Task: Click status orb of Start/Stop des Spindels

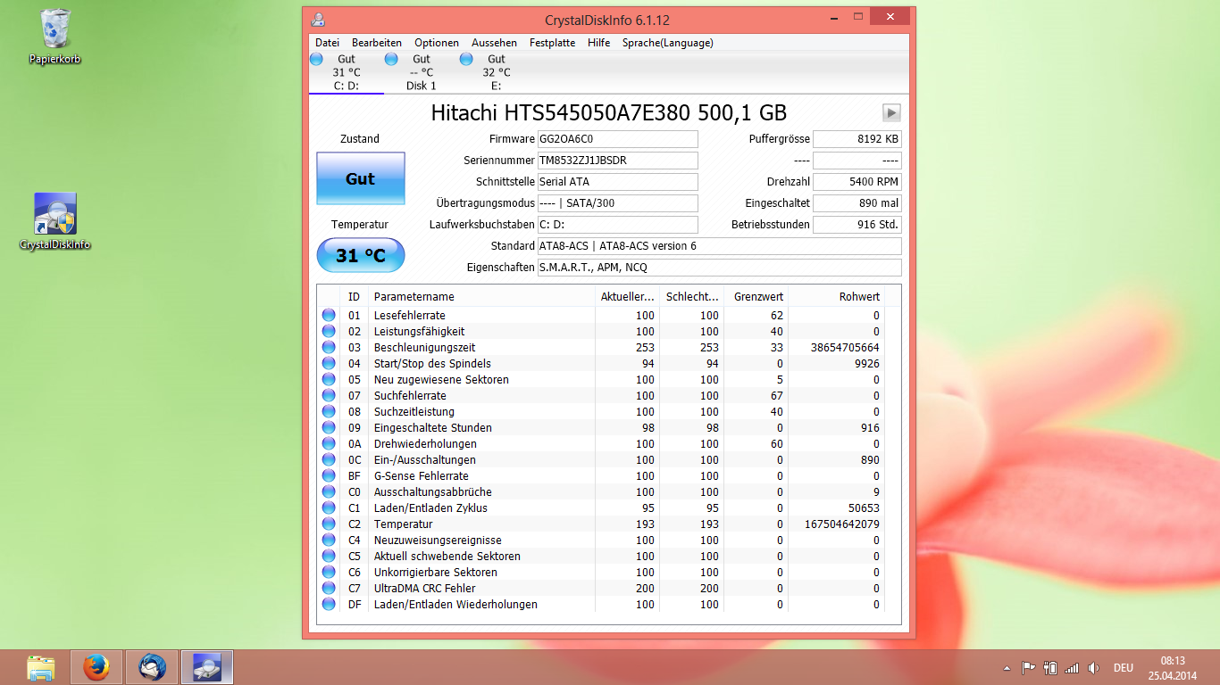Action: (x=329, y=363)
